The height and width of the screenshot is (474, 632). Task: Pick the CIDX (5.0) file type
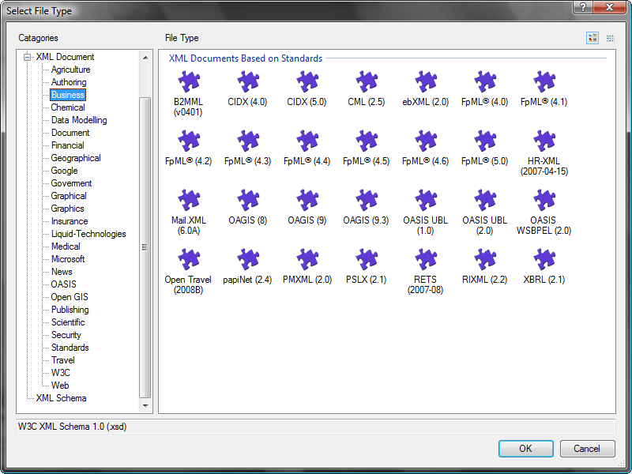307,82
